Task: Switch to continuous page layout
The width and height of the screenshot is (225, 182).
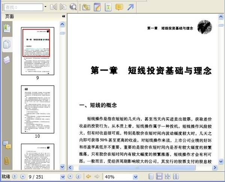Action: pos(159,176)
